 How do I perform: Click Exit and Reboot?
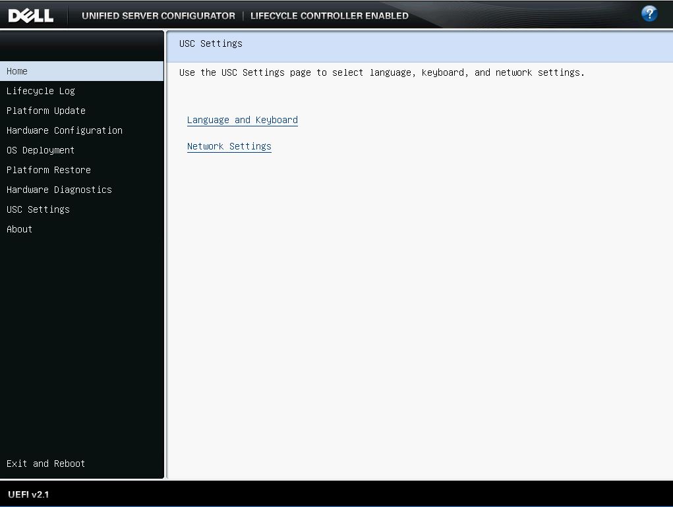click(x=45, y=464)
